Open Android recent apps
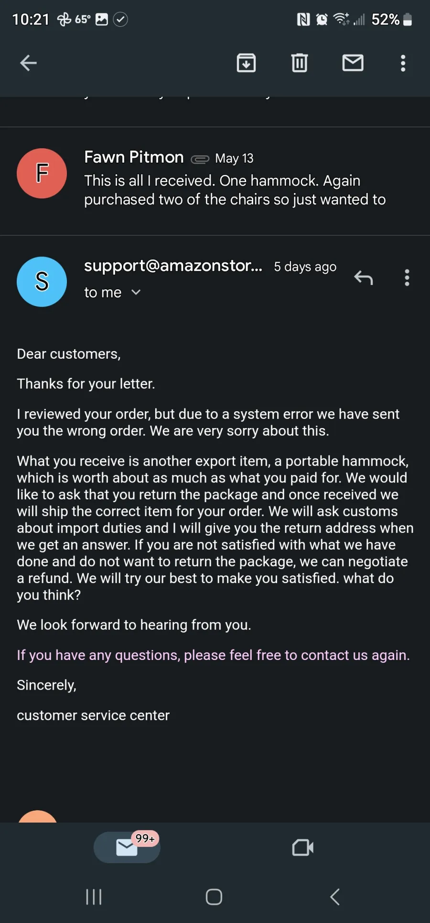Screen dimensions: 430x923 tap(94, 897)
